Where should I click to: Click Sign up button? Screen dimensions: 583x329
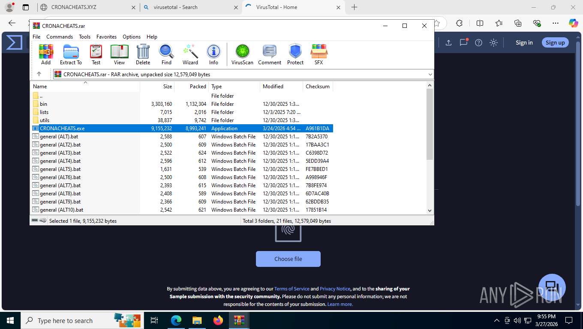pos(555,42)
